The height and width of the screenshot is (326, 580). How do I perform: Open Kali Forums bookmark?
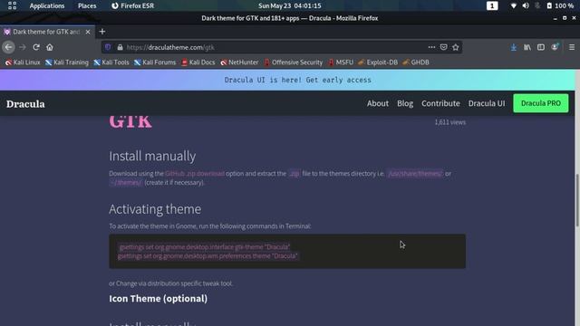tap(155, 62)
